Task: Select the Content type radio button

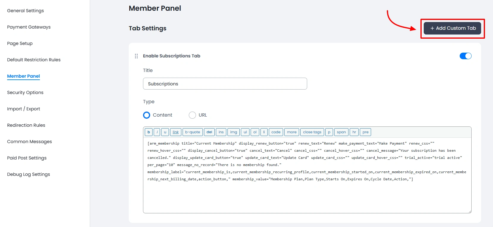Action: pos(146,115)
